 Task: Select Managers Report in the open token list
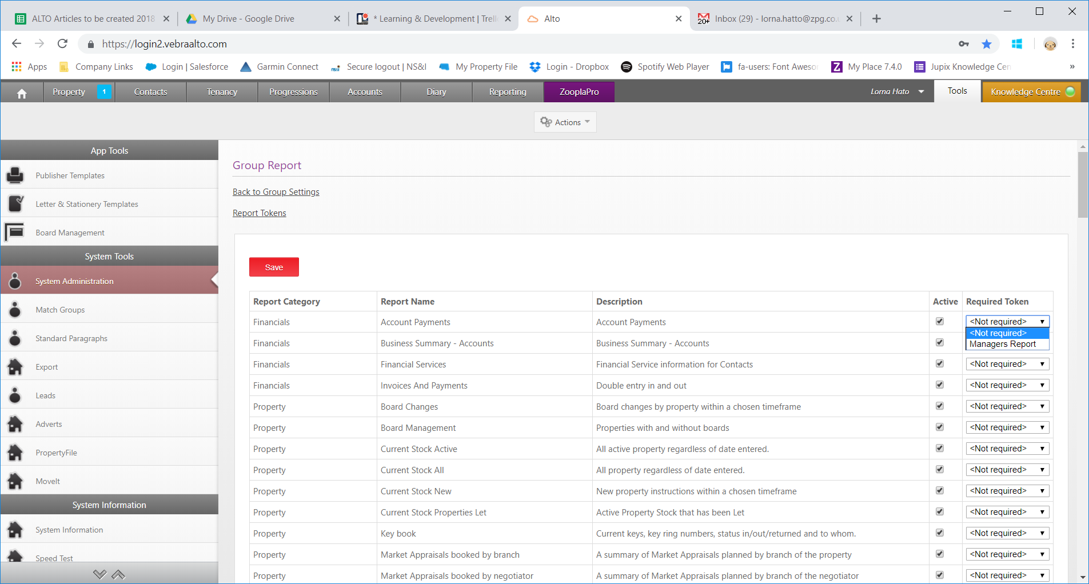click(1007, 344)
